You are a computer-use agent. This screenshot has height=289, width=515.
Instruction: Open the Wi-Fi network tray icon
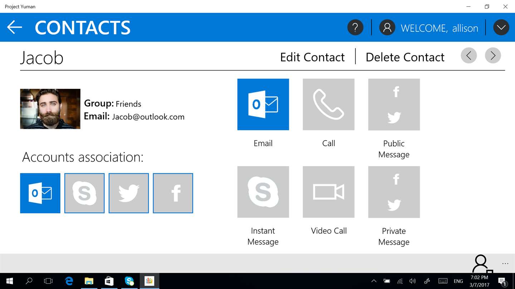400,281
